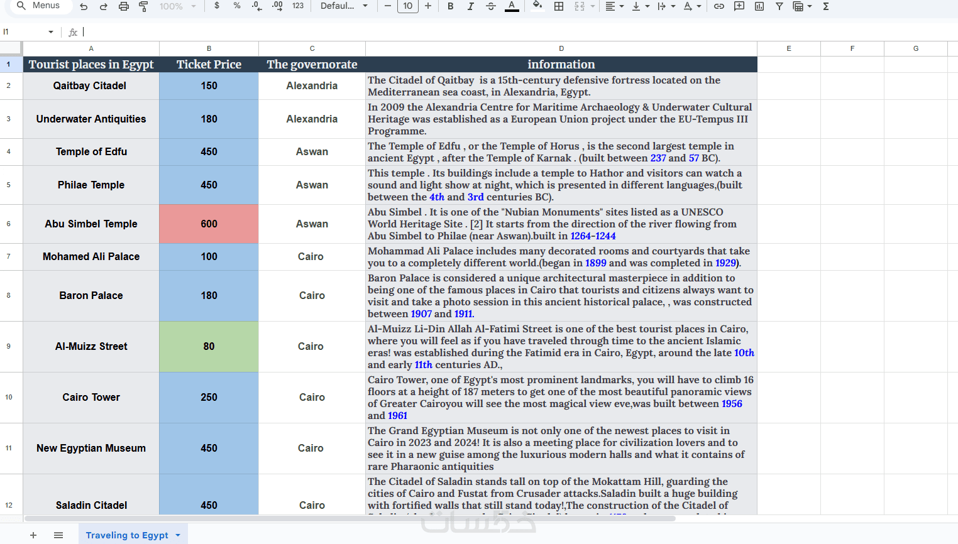Increase font size with the plus button
Viewport: 958px width, 544px height.
click(x=428, y=6)
